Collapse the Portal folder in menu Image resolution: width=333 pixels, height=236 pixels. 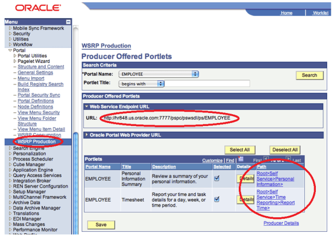point(9,51)
